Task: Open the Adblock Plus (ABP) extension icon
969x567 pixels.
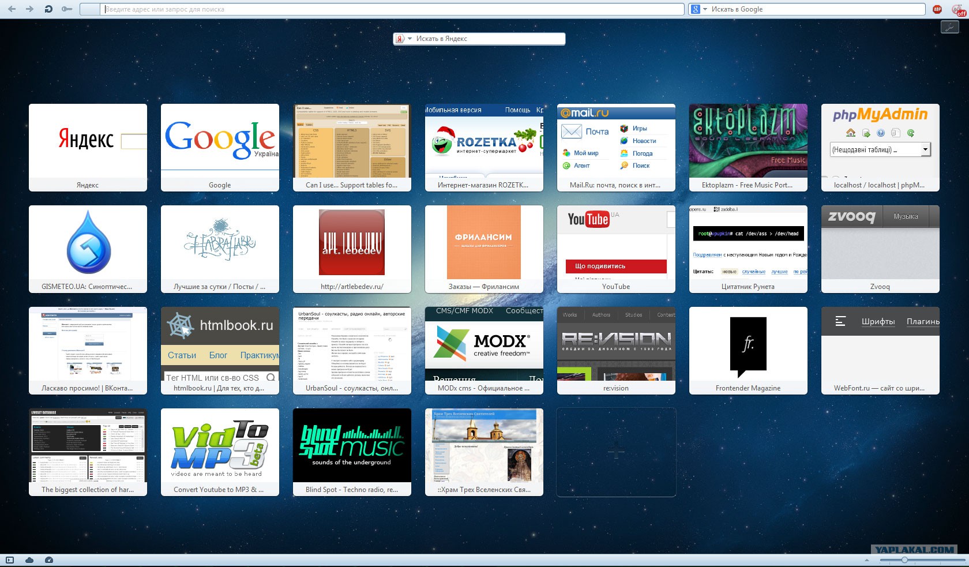Action: tap(937, 9)
